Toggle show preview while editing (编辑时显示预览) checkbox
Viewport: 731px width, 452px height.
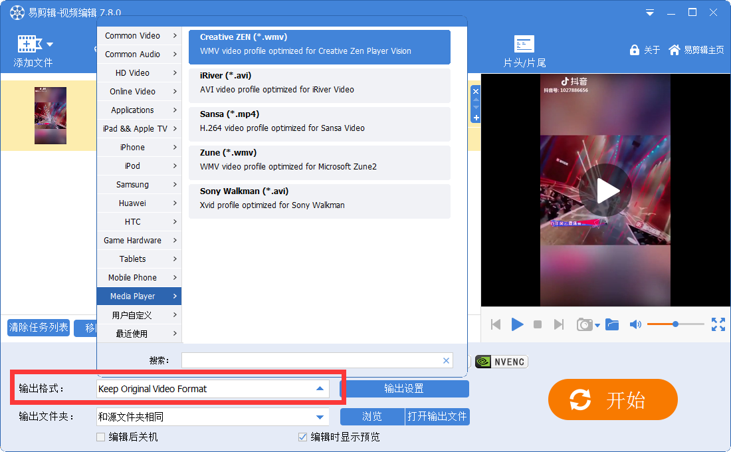pos(302,437)
